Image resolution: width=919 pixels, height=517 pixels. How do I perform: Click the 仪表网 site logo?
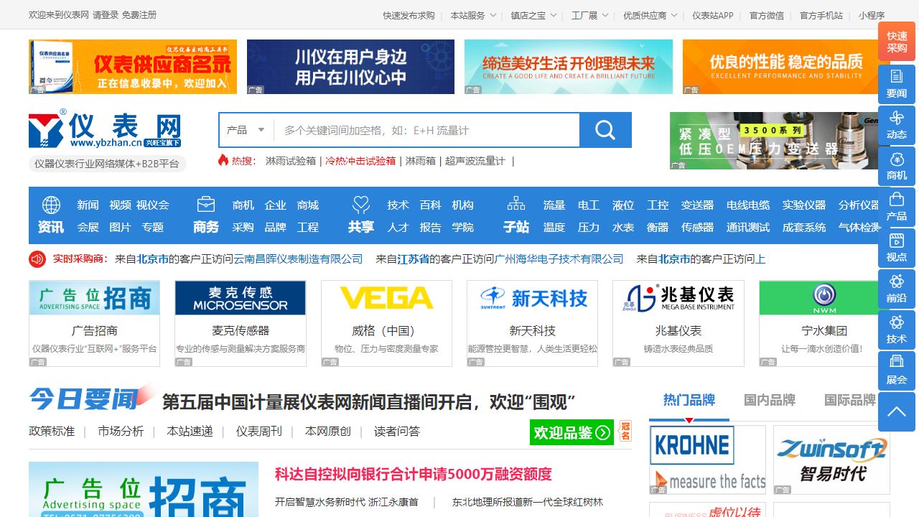[105, 130]
